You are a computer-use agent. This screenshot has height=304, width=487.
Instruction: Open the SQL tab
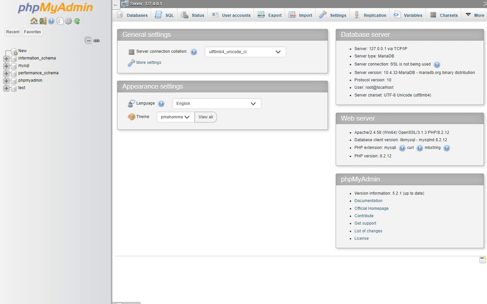coord(164,15)
